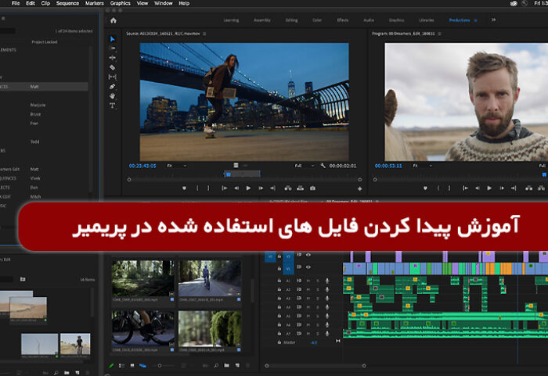Switch to the Editing workspace tab
This screenshot has height=376, width=548.
tap(291, 20)
